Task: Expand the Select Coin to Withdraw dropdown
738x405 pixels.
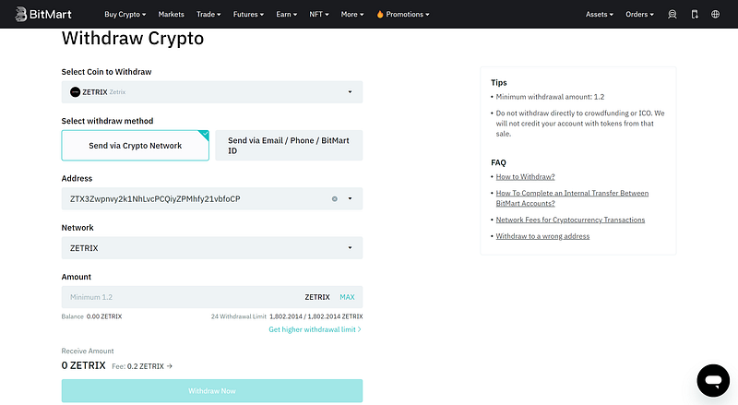Action: coord(350,92)
